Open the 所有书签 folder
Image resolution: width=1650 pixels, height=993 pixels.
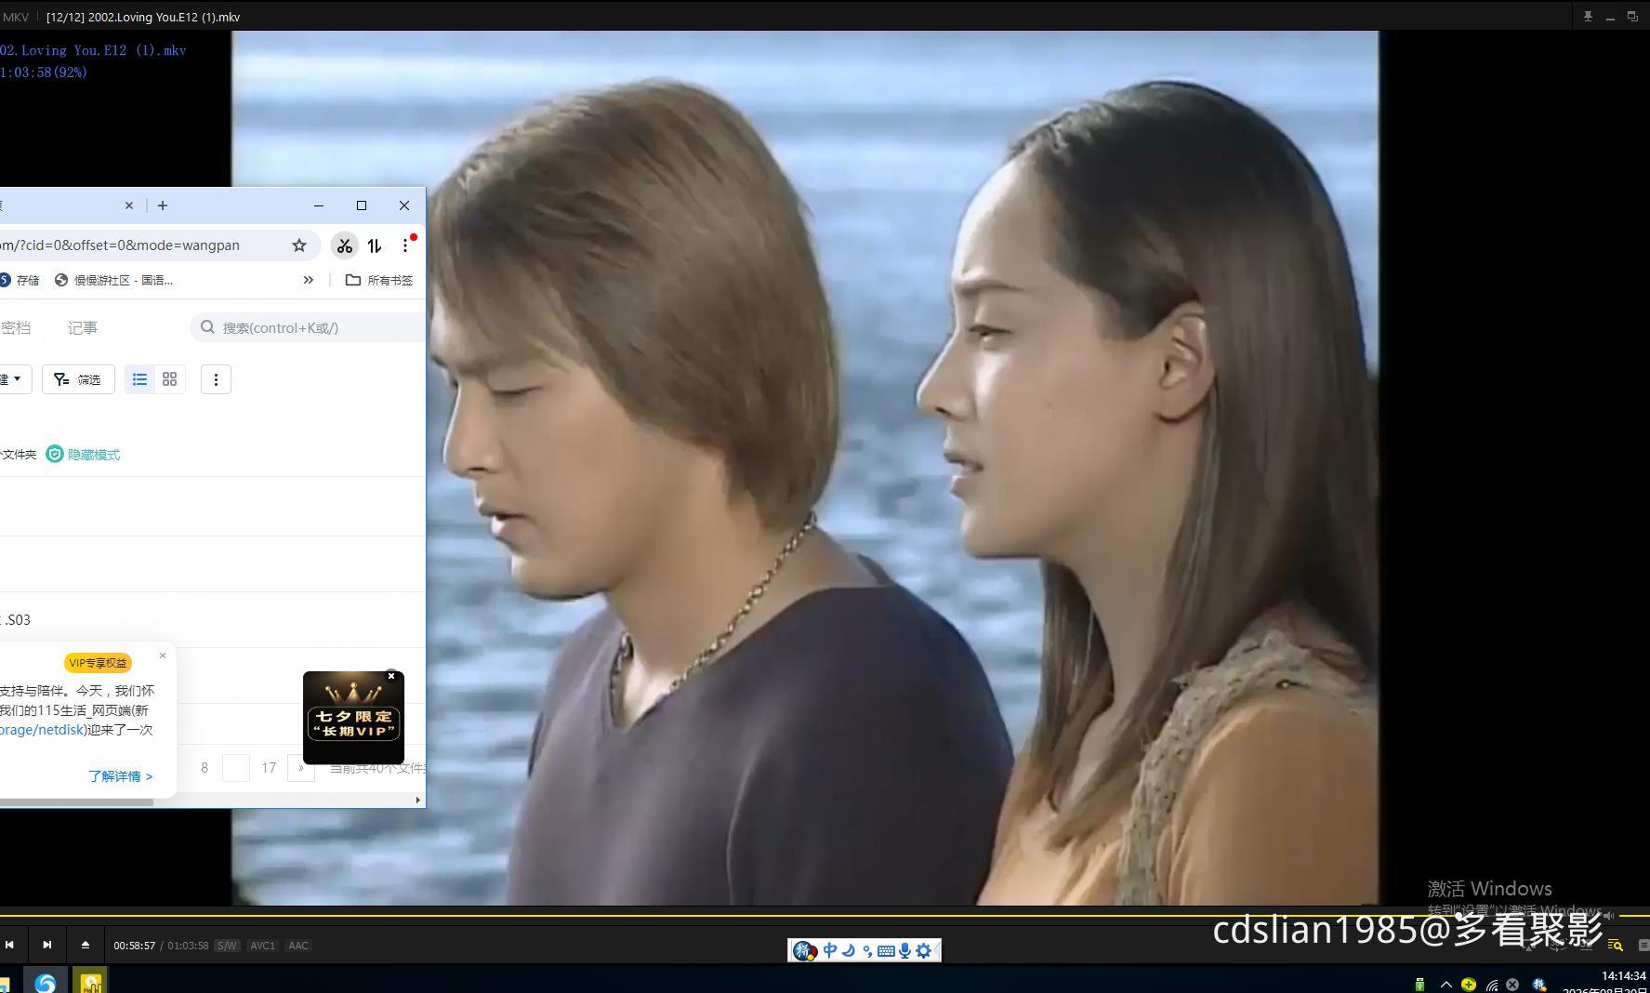(x=379, y=280)
